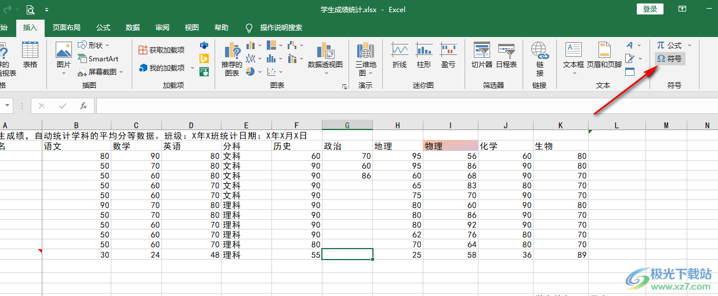Select the 生物 header cell
718x296 pixels.
(x=561, y=146)
